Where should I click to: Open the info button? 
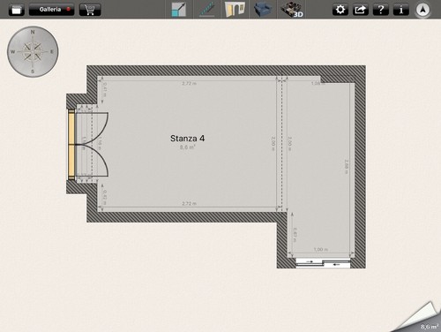pos(401,10)
